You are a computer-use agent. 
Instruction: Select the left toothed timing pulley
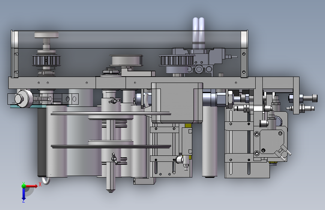46,61
